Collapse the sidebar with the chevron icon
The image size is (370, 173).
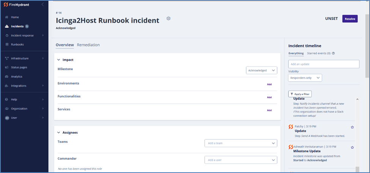pyautogui.click(x=43, y=5)
